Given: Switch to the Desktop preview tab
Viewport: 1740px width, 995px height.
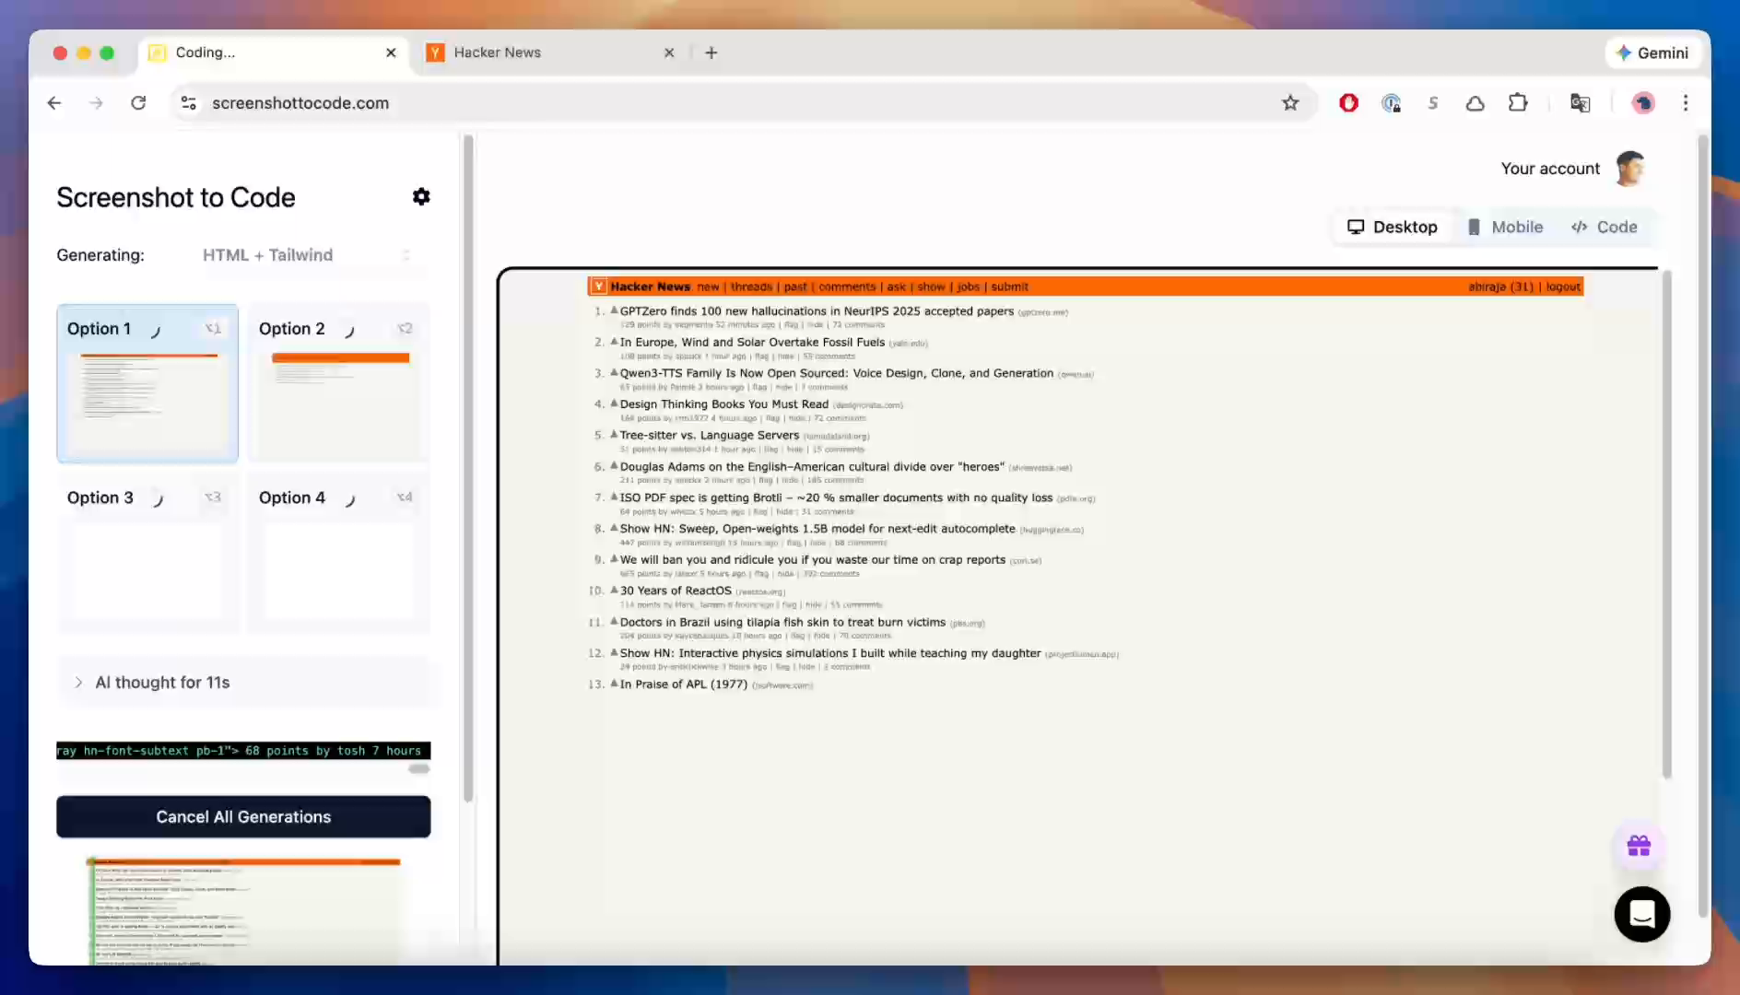Looking at the screenshot, I should [1393, 228].
